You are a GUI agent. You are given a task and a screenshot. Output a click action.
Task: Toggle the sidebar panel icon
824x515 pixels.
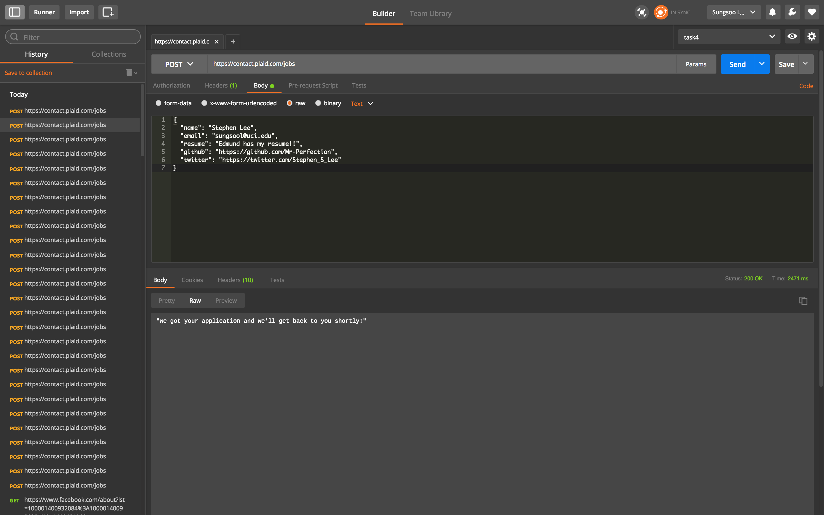pos(15,12)
